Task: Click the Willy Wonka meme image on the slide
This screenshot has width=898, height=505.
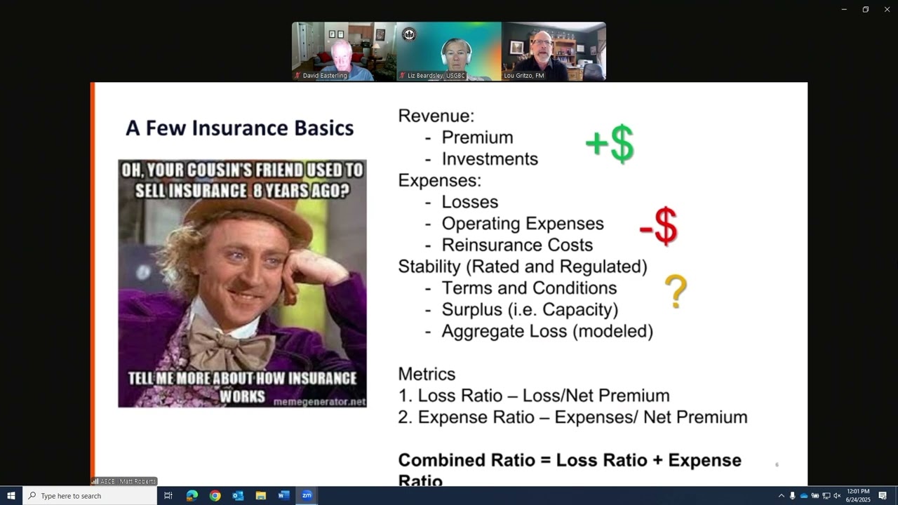Action: click(242, 283)
